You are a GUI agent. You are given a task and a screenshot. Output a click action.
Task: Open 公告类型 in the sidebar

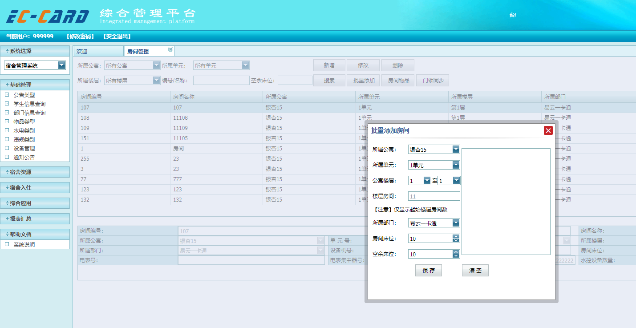24,95
